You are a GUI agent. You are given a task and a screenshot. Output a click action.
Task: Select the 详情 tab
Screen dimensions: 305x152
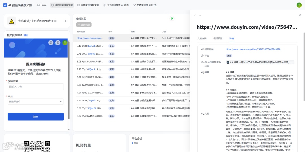tap(232, 38)
